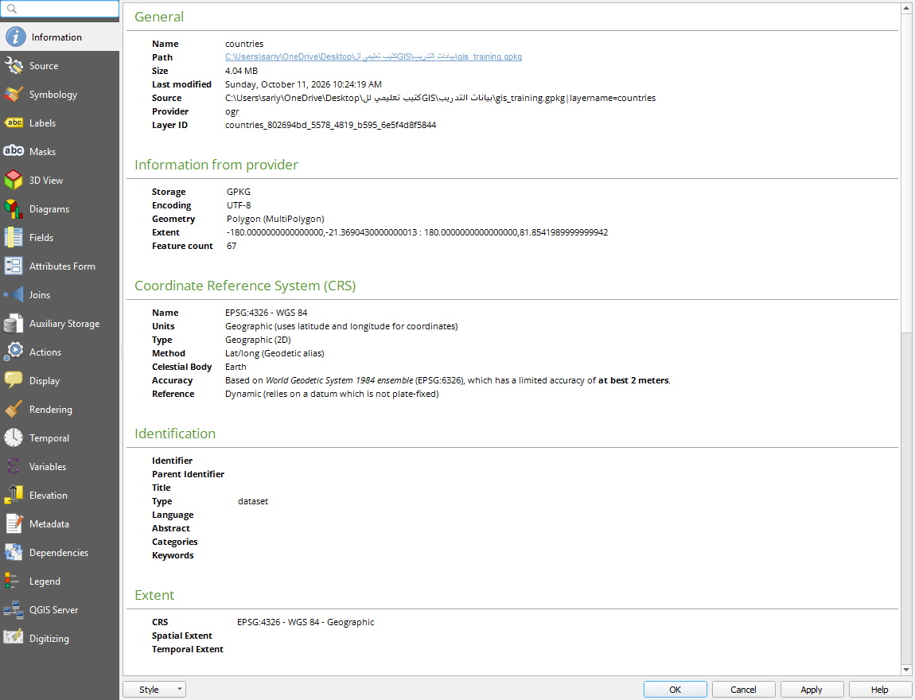Open the Masks icon

click(14, 152)
